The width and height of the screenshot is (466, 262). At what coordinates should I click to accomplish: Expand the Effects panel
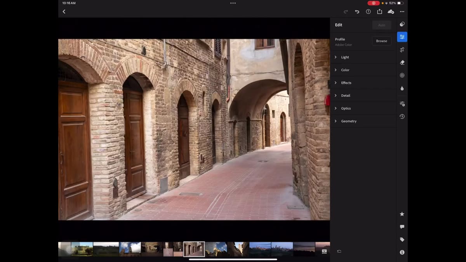point(363,83)
